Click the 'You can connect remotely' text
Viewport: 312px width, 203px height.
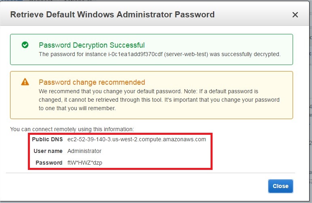pyautogui.click(x=72, y=129)
